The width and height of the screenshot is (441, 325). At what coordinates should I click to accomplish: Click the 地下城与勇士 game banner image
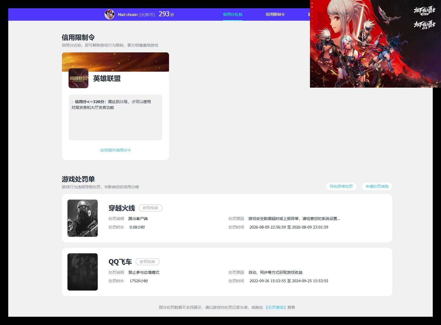pos(375,44)
